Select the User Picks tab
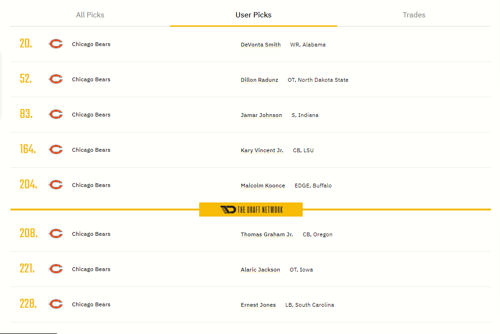500x334 pixels. click(253, 15)
